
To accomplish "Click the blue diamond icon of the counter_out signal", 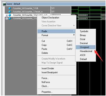I will pyautogui.click(x=10, y=15).
